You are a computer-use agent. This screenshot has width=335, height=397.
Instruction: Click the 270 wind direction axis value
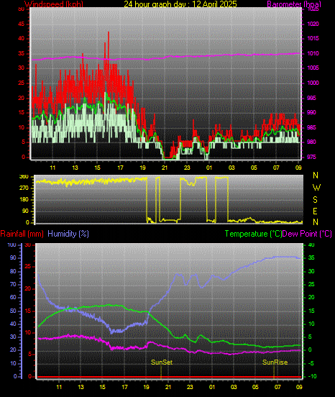coord(24,188)
